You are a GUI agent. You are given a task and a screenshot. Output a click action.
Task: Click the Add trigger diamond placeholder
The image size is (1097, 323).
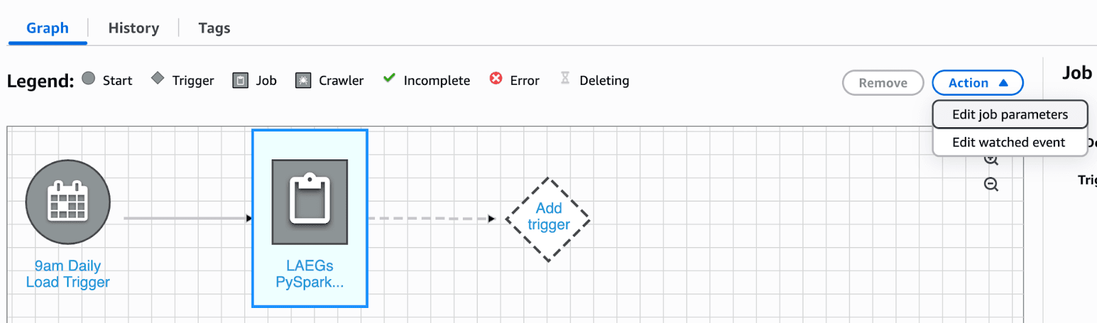tap(548, 219)
